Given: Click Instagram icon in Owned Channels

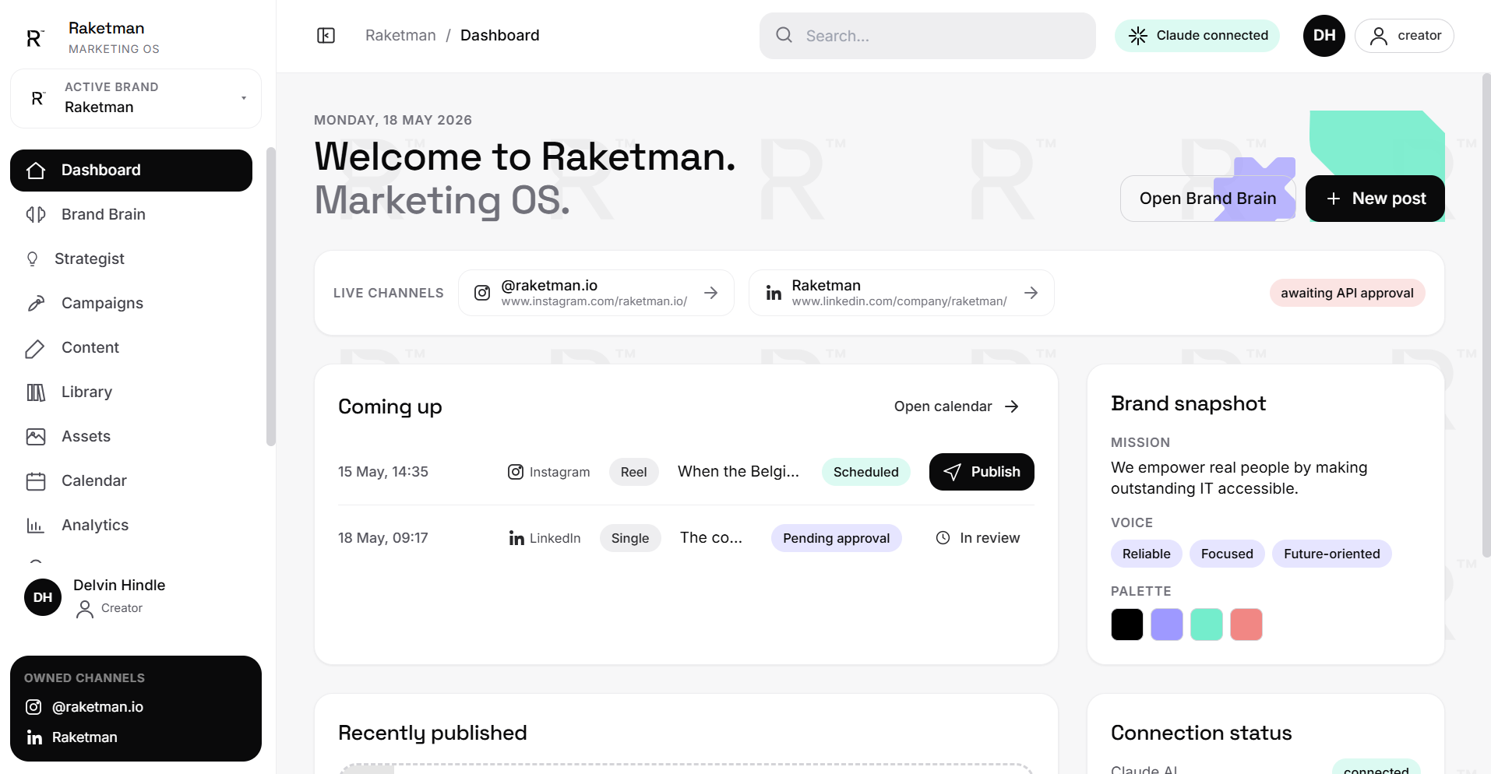Looking at the screenshot, I should pyautogui.click(x=33, y=707).
